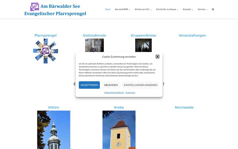Open the Kreba heading link
This screenshot has height=149, width=238.
click(119, 107)
